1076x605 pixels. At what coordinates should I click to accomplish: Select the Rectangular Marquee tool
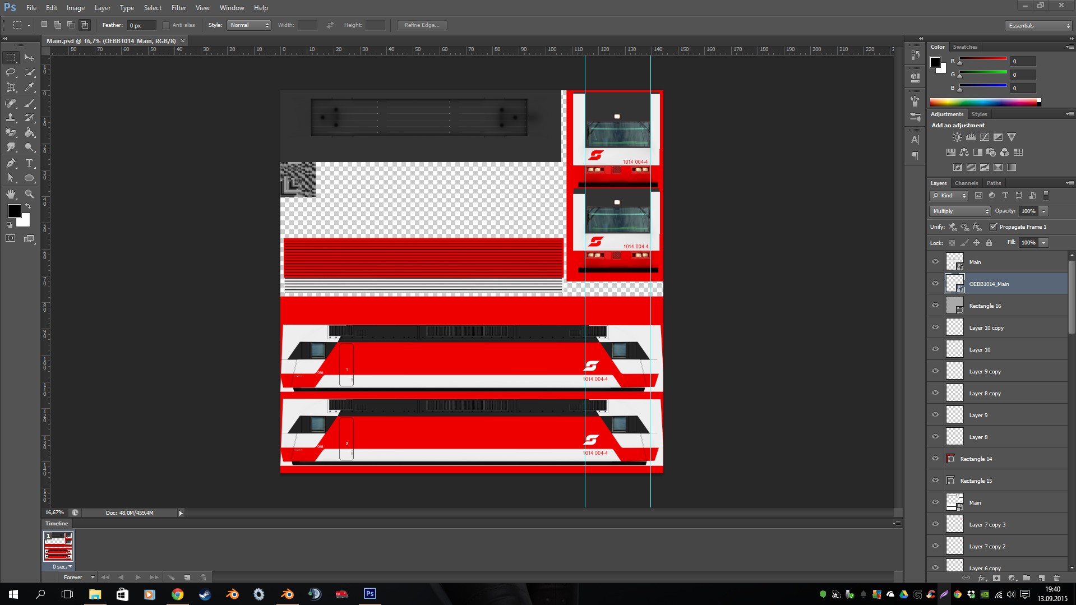[x=11, y=58]
